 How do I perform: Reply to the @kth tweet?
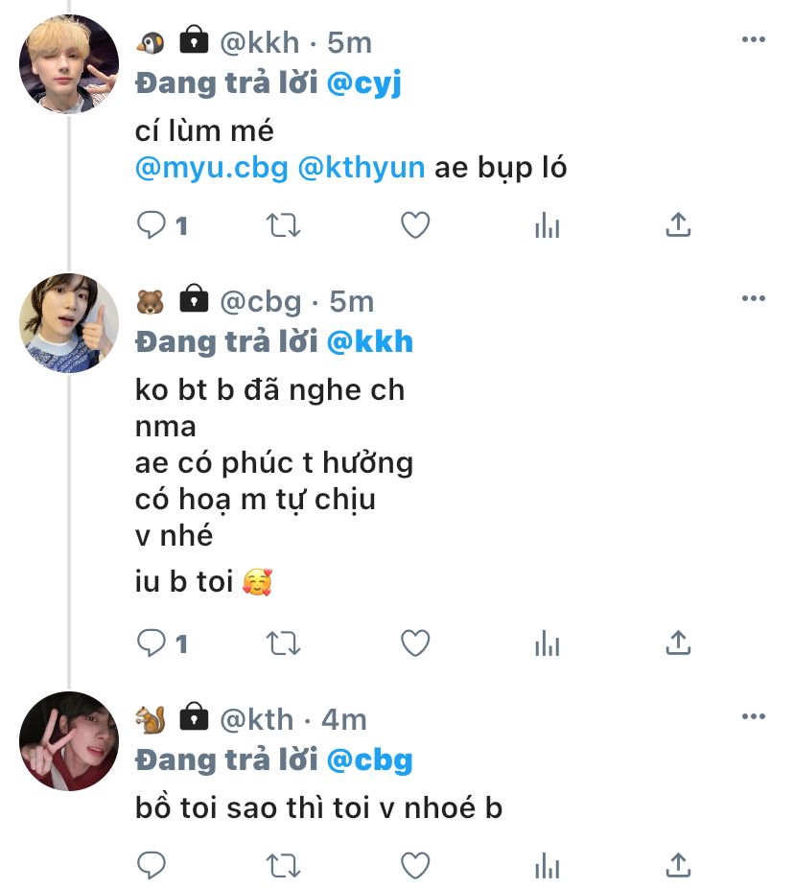point(152,865)
